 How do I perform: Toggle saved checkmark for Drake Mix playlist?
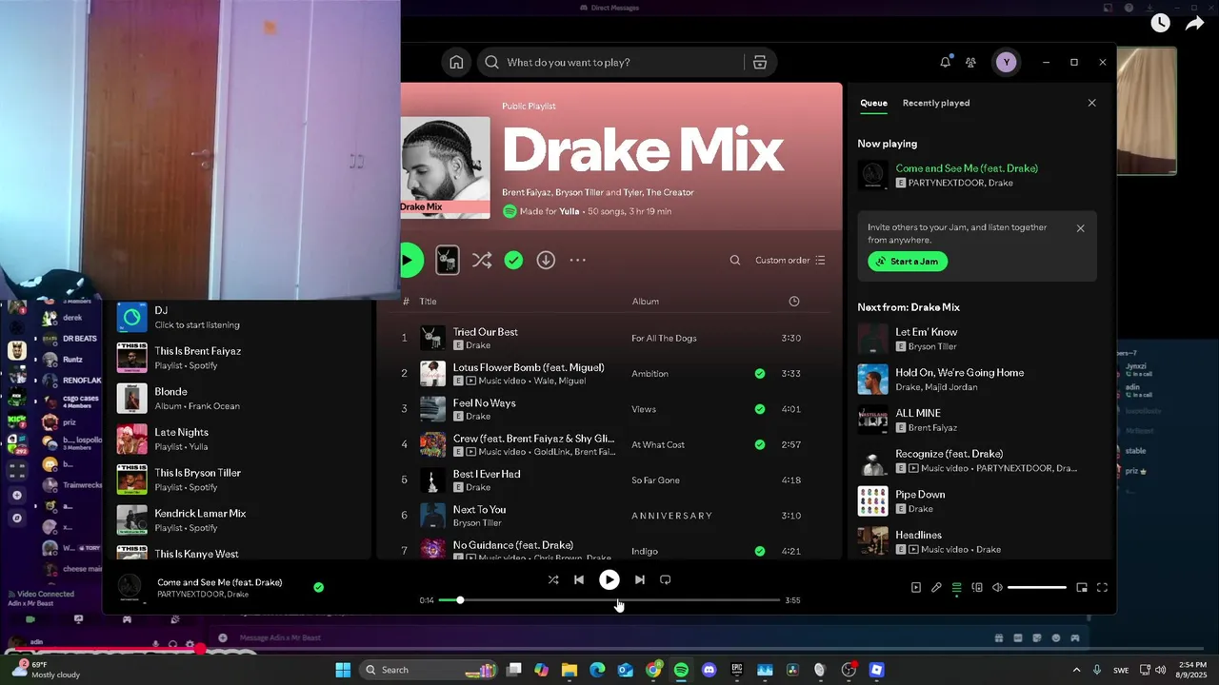[513, 260]
